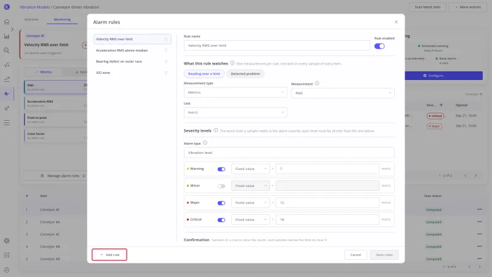The width and height of the screenshot is (492, 277).
Task: Open the Minor Fixed value dropdown
Action: click(250, 186)
